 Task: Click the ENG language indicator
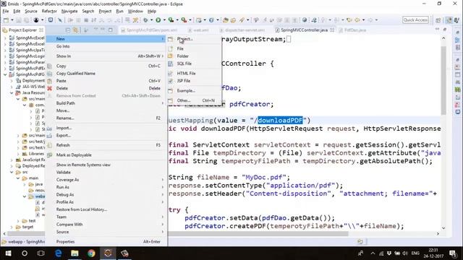(415, 253)
